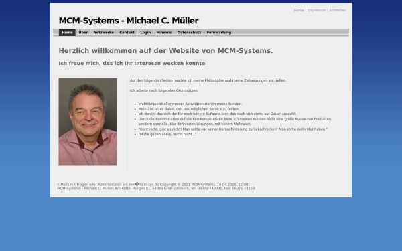Screen dimensions: 402x251
Task: Click quote 'Geht nicht, gibt es nicht!'
Action: click(233, 129)
